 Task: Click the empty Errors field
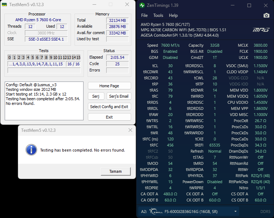tap(117, 70)
